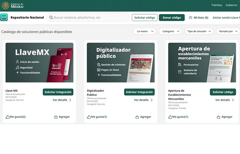Screen dimensions: 240x154
Task: Add Llave MX to list via basket icon
Action: pyautogui.click(x=56, y=117)
